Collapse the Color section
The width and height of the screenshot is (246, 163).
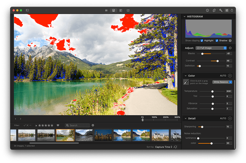click(186, 76)
